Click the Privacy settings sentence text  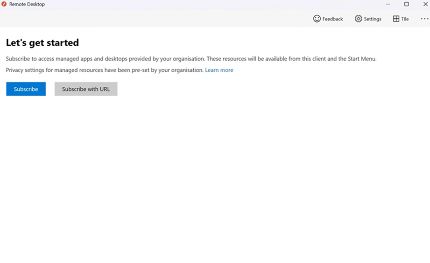(105, 70)
